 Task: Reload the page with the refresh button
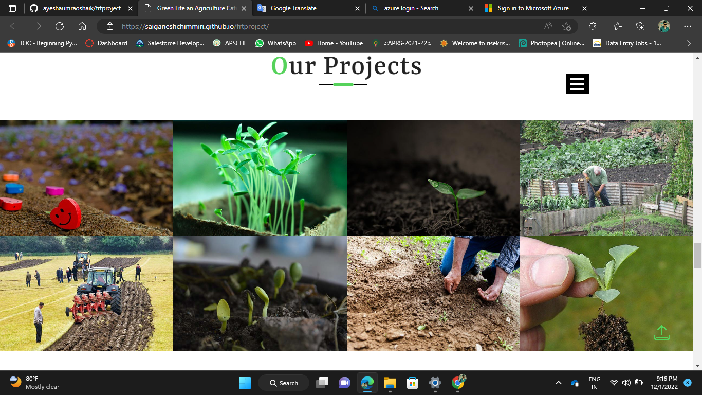point(60,26)
